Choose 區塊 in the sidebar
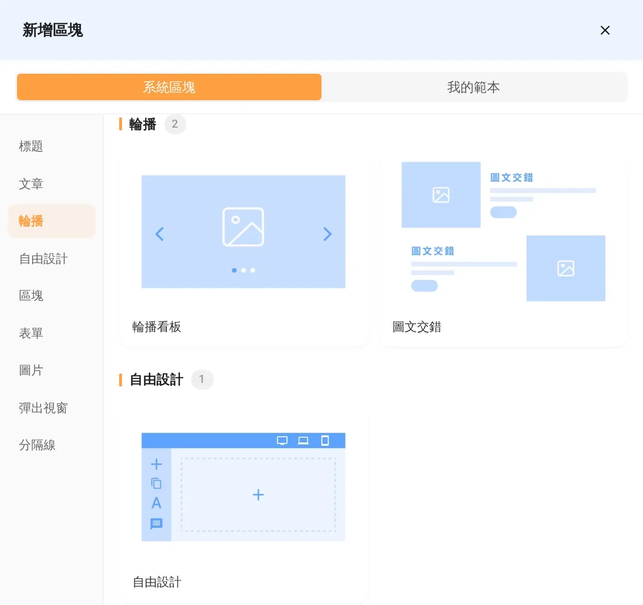Viewport: 643px width, 605px height. coord(31,296)
